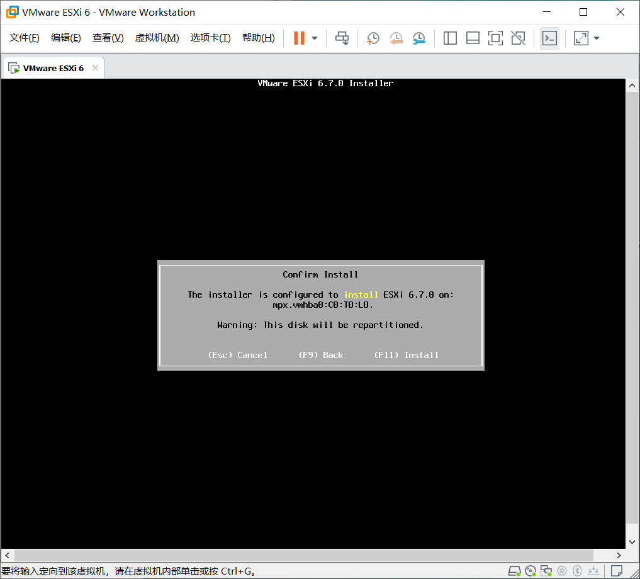
Task: Click the Unity mode toolbar icon
Action: coord(518,38)
